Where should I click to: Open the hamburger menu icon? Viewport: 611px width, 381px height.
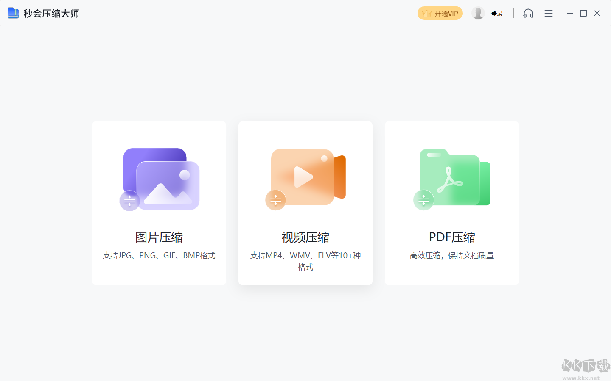(548, 13)
